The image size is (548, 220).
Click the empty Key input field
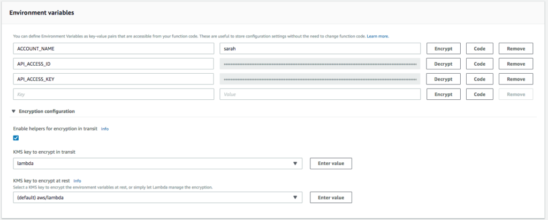coord(113,95)
